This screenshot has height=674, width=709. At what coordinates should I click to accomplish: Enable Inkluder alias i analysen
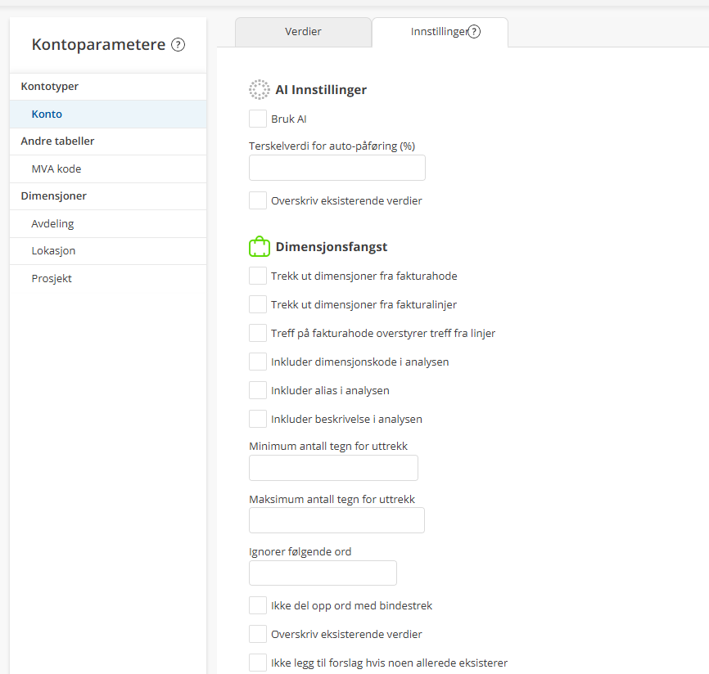(258, 390)
